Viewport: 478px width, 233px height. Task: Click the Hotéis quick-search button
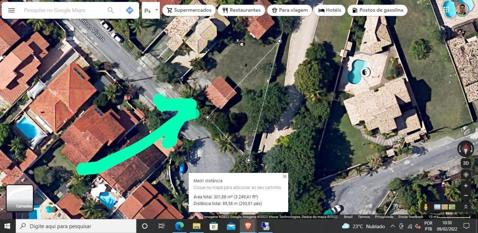(x=329, y=10)
